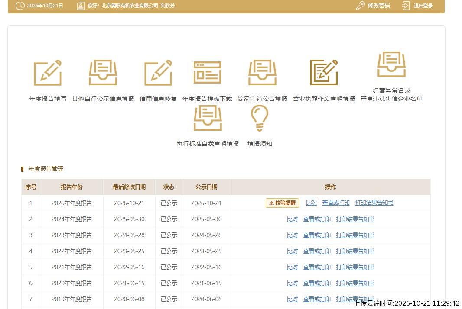Click 查看或打印 for the 2024年年度报告
Viewport: 462px width, 309px height.
317,219
